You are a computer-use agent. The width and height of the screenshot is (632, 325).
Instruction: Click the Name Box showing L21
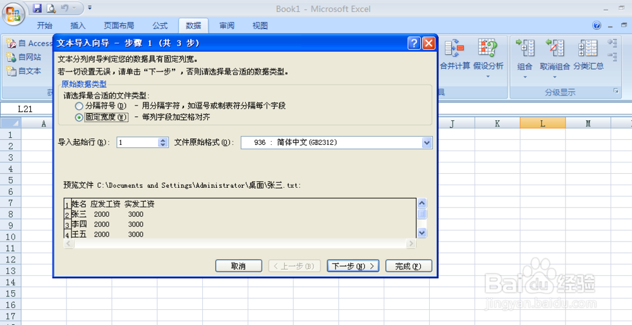tap(25, 109)
